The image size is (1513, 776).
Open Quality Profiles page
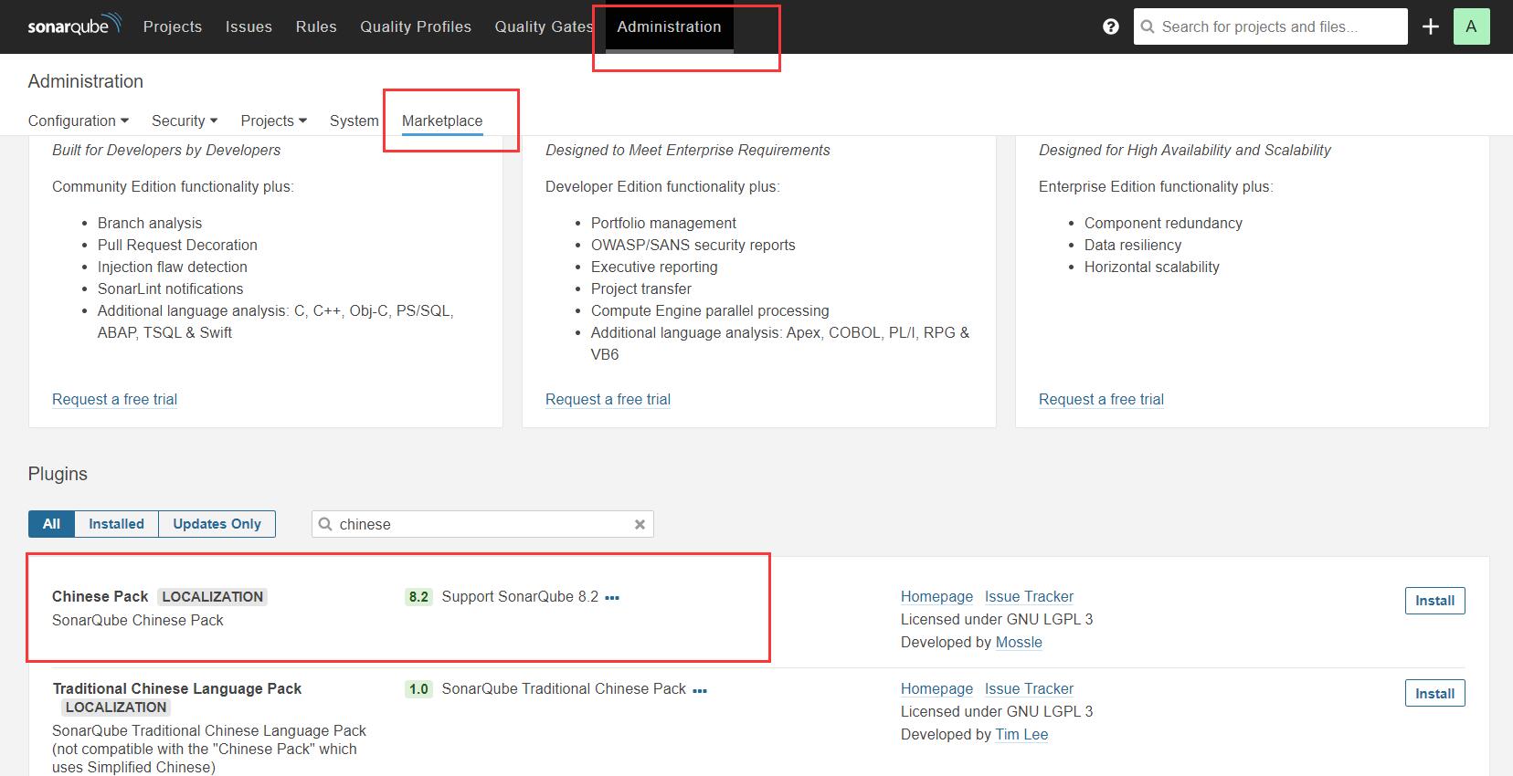416,26
